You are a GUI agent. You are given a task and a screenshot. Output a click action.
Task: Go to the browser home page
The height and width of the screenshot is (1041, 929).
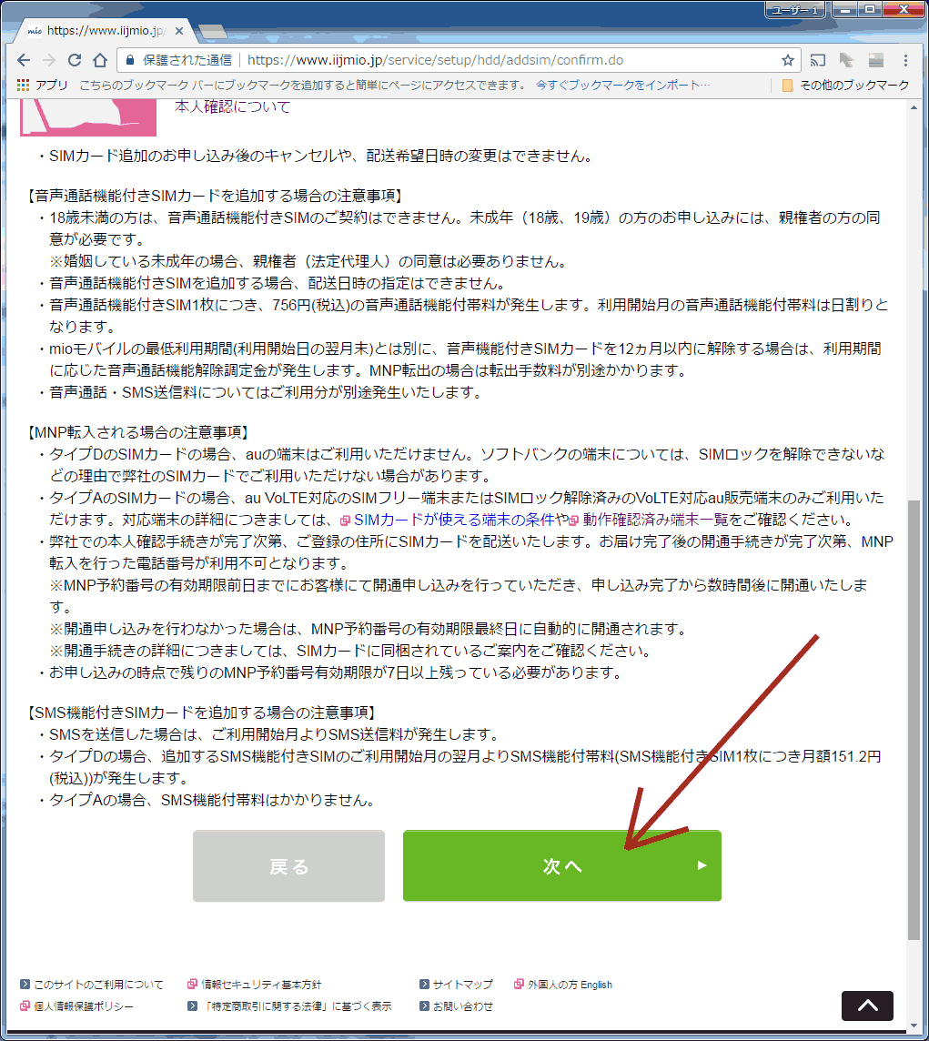click(x=100, y=61)
